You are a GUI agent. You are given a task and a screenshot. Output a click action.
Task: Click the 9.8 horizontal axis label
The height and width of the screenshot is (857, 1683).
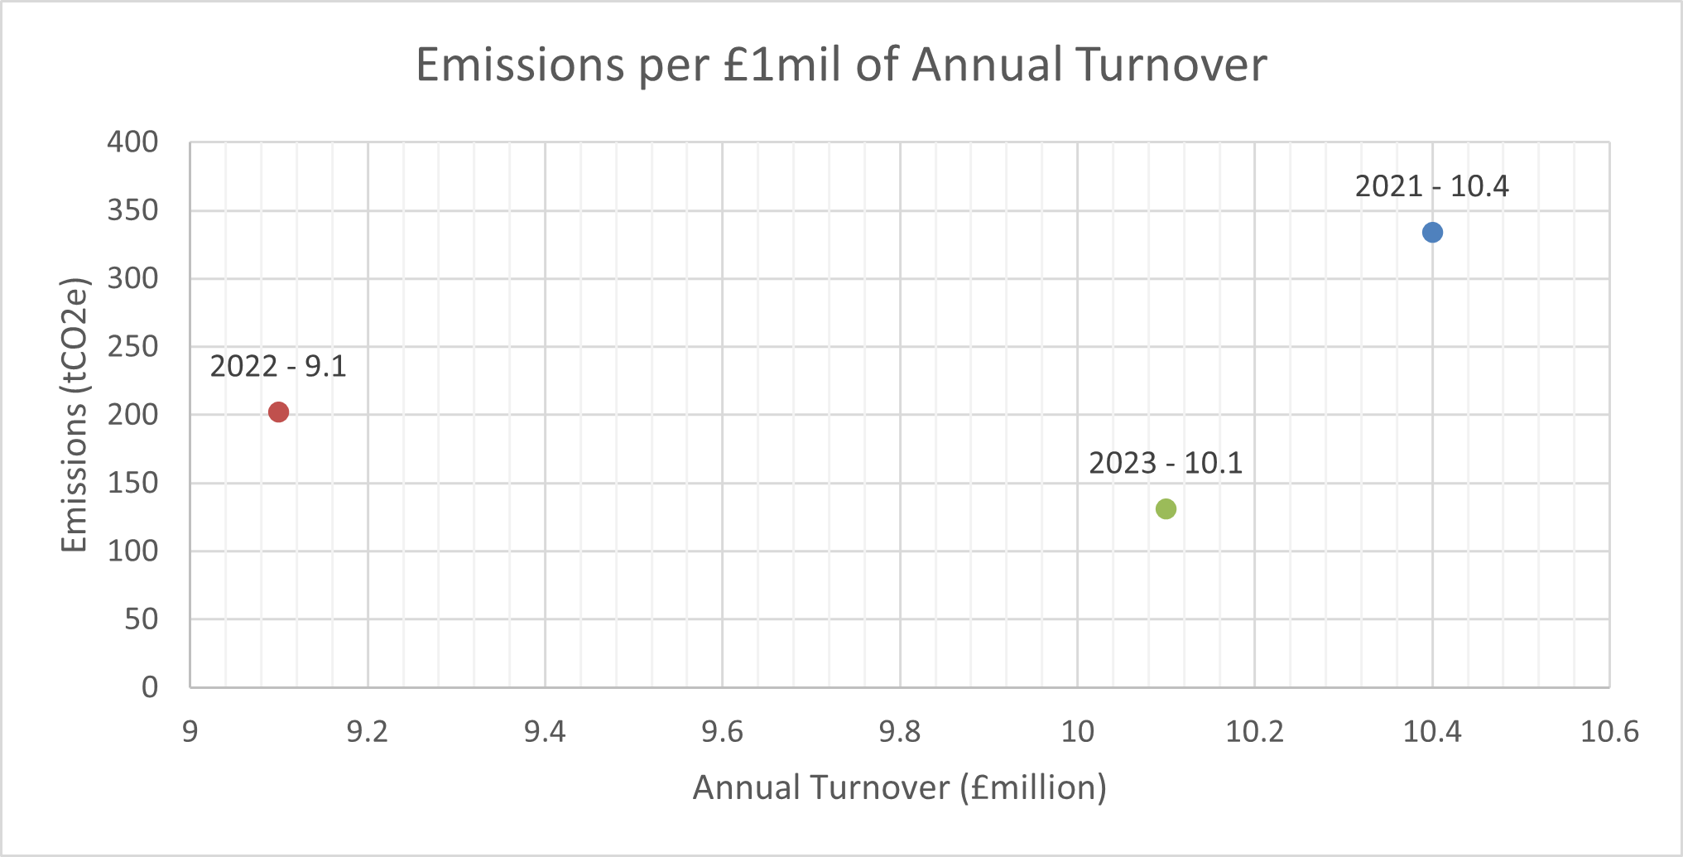point(900,732)
